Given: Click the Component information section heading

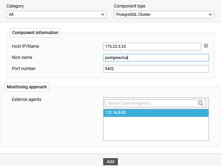Looking at the screenshot, I should pos(35,33).
